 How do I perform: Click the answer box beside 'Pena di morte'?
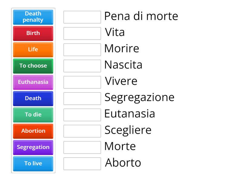[x=82, y=17]
